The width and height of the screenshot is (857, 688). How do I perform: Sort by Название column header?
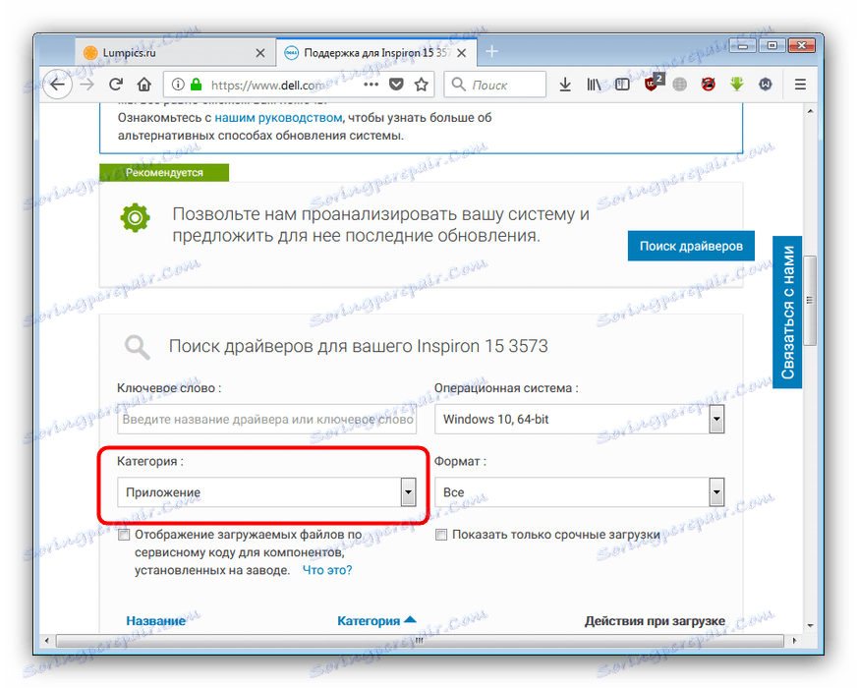[155, 621]
